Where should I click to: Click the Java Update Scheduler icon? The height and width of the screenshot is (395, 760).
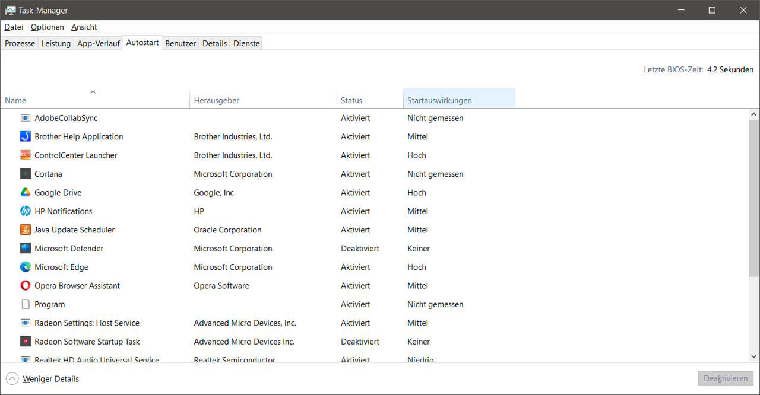click(25, 230)
